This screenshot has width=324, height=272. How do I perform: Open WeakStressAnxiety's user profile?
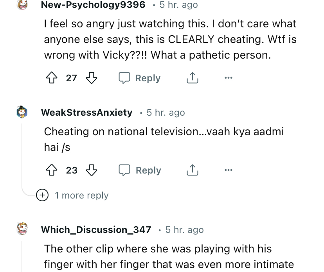pyautogui.click(x=86, y=113)
